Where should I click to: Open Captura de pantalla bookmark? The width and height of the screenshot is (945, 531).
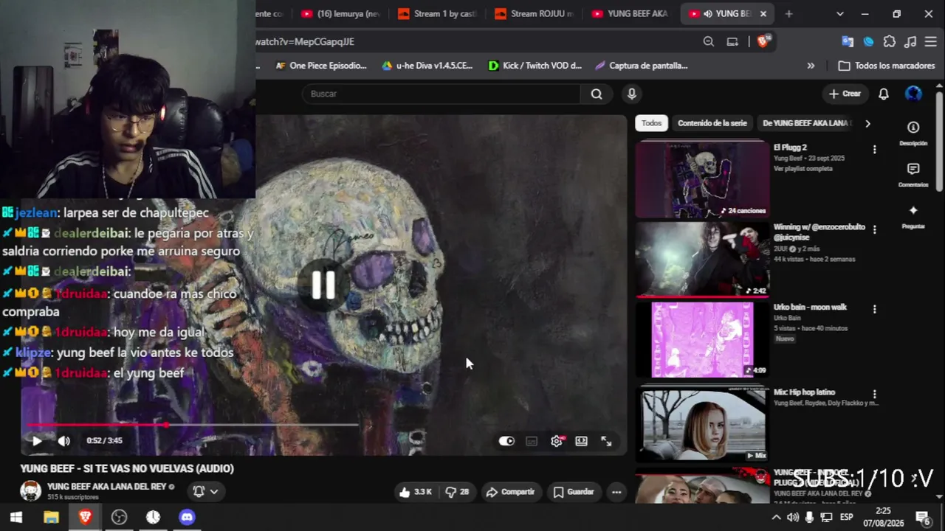[x=642, y=66]
